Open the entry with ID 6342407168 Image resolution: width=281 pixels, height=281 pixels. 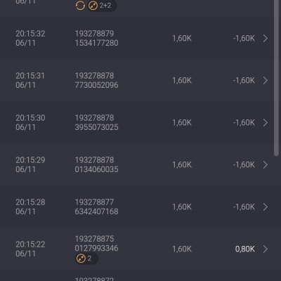137,207
